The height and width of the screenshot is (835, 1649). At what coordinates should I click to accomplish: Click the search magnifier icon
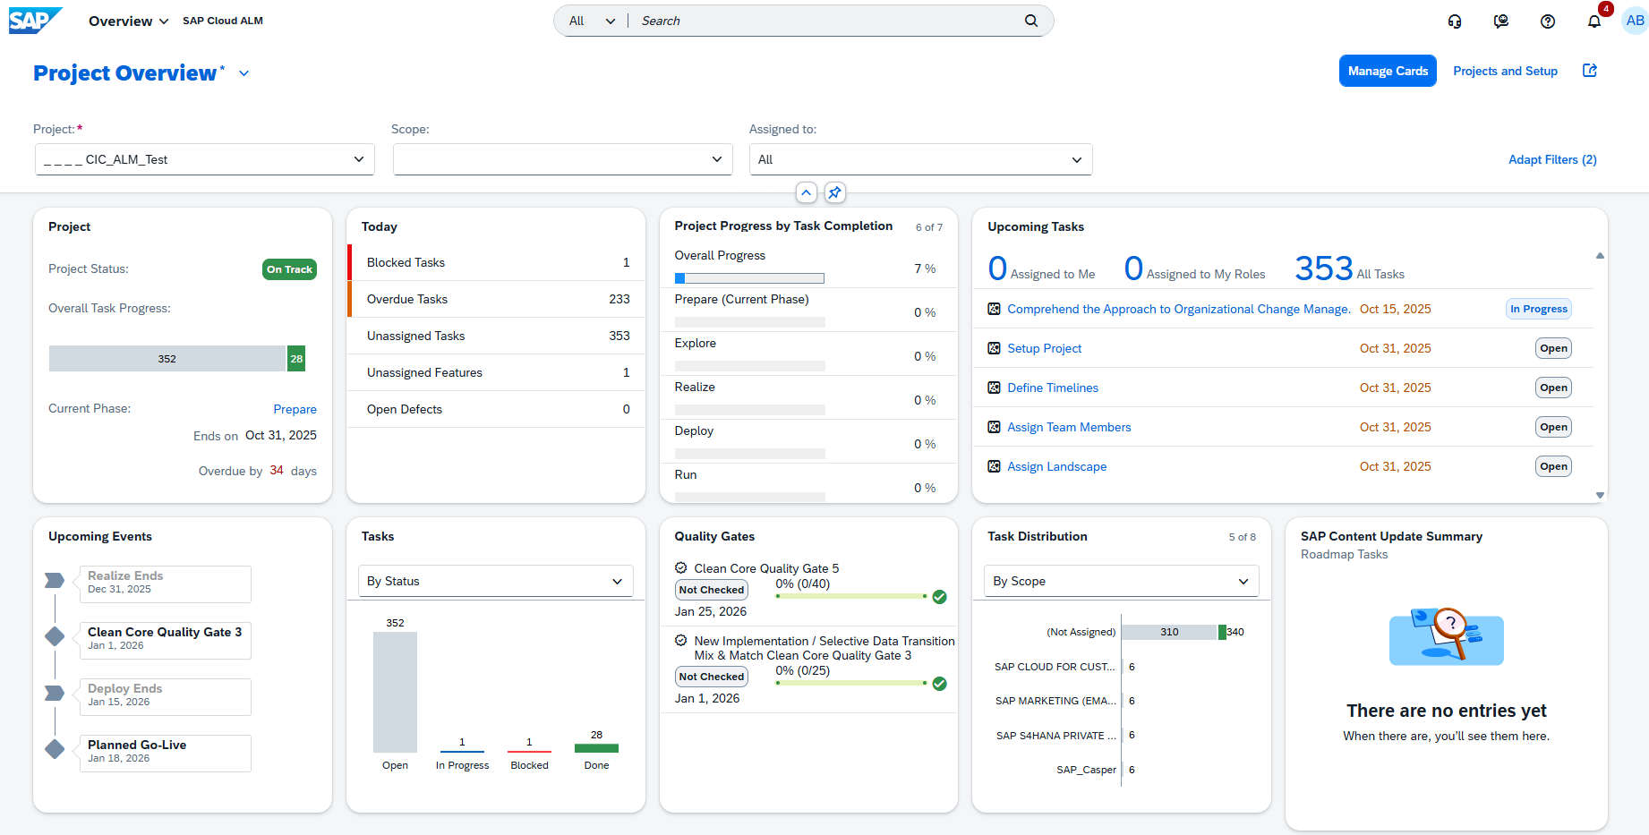pos(1031,21)
